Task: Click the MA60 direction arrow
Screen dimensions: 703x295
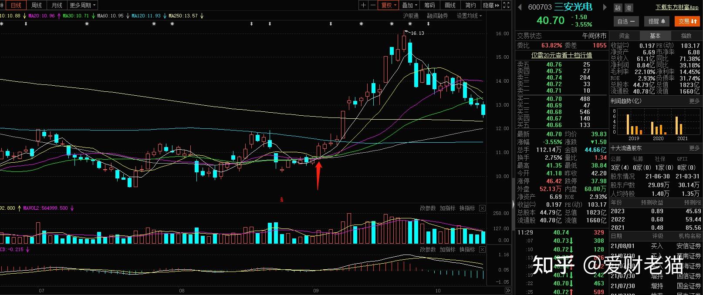Action: point(128,16)
